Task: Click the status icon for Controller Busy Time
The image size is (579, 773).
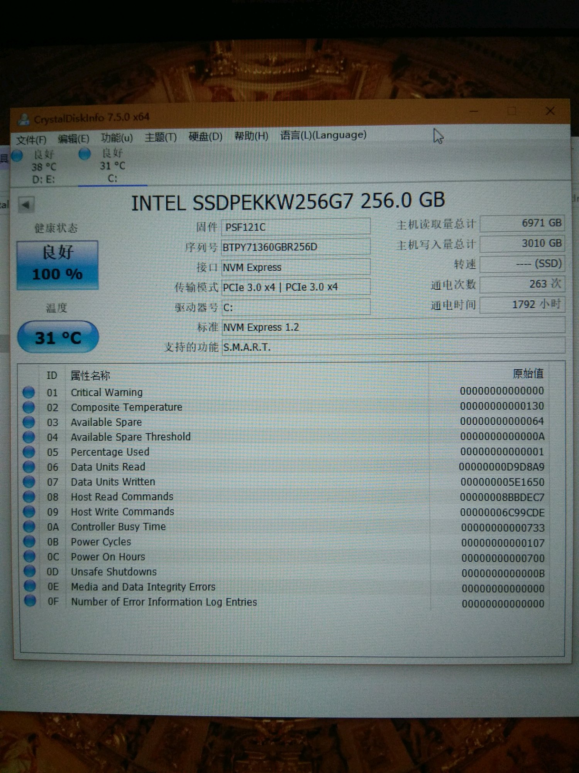Action: coord(29,527)
